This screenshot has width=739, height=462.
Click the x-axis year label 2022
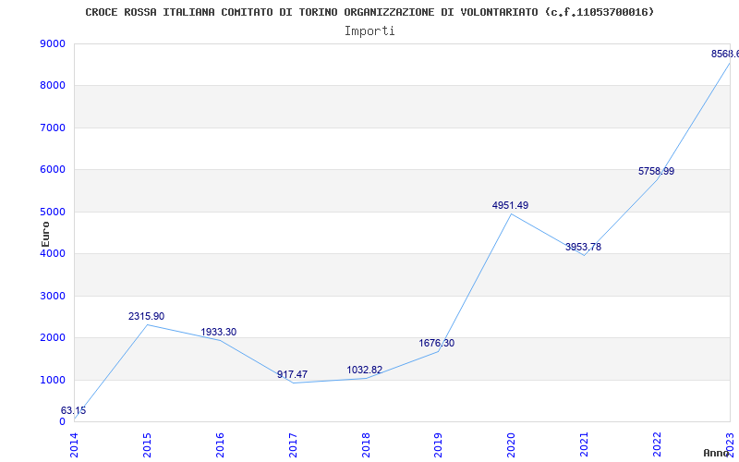point(657,445)
